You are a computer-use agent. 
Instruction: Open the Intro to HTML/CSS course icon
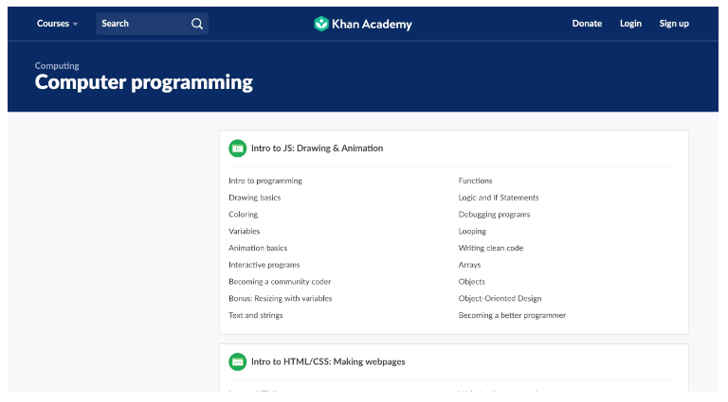238,361
